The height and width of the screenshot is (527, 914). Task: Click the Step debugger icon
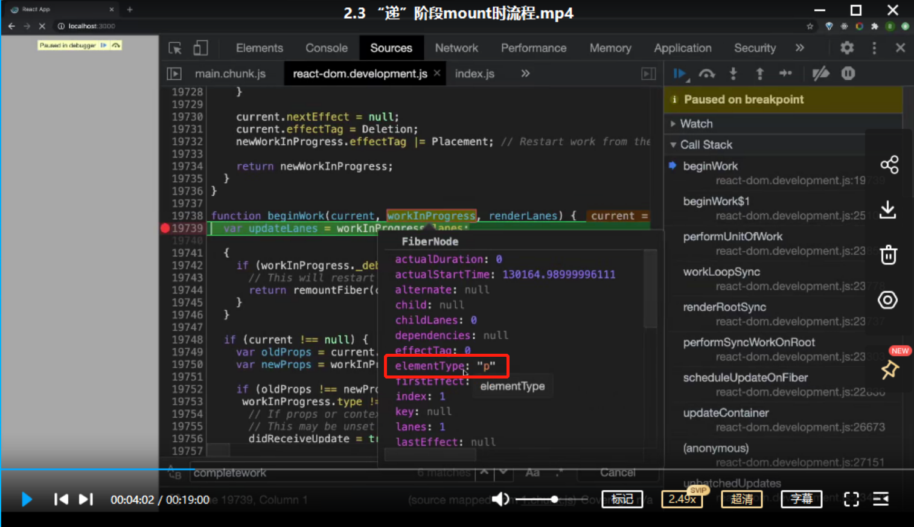click(x=785, y=73)
